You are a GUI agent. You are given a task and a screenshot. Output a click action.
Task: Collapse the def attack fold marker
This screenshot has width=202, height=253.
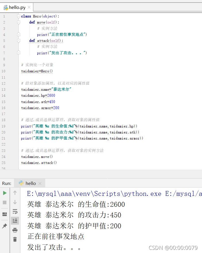pos(19,41)
